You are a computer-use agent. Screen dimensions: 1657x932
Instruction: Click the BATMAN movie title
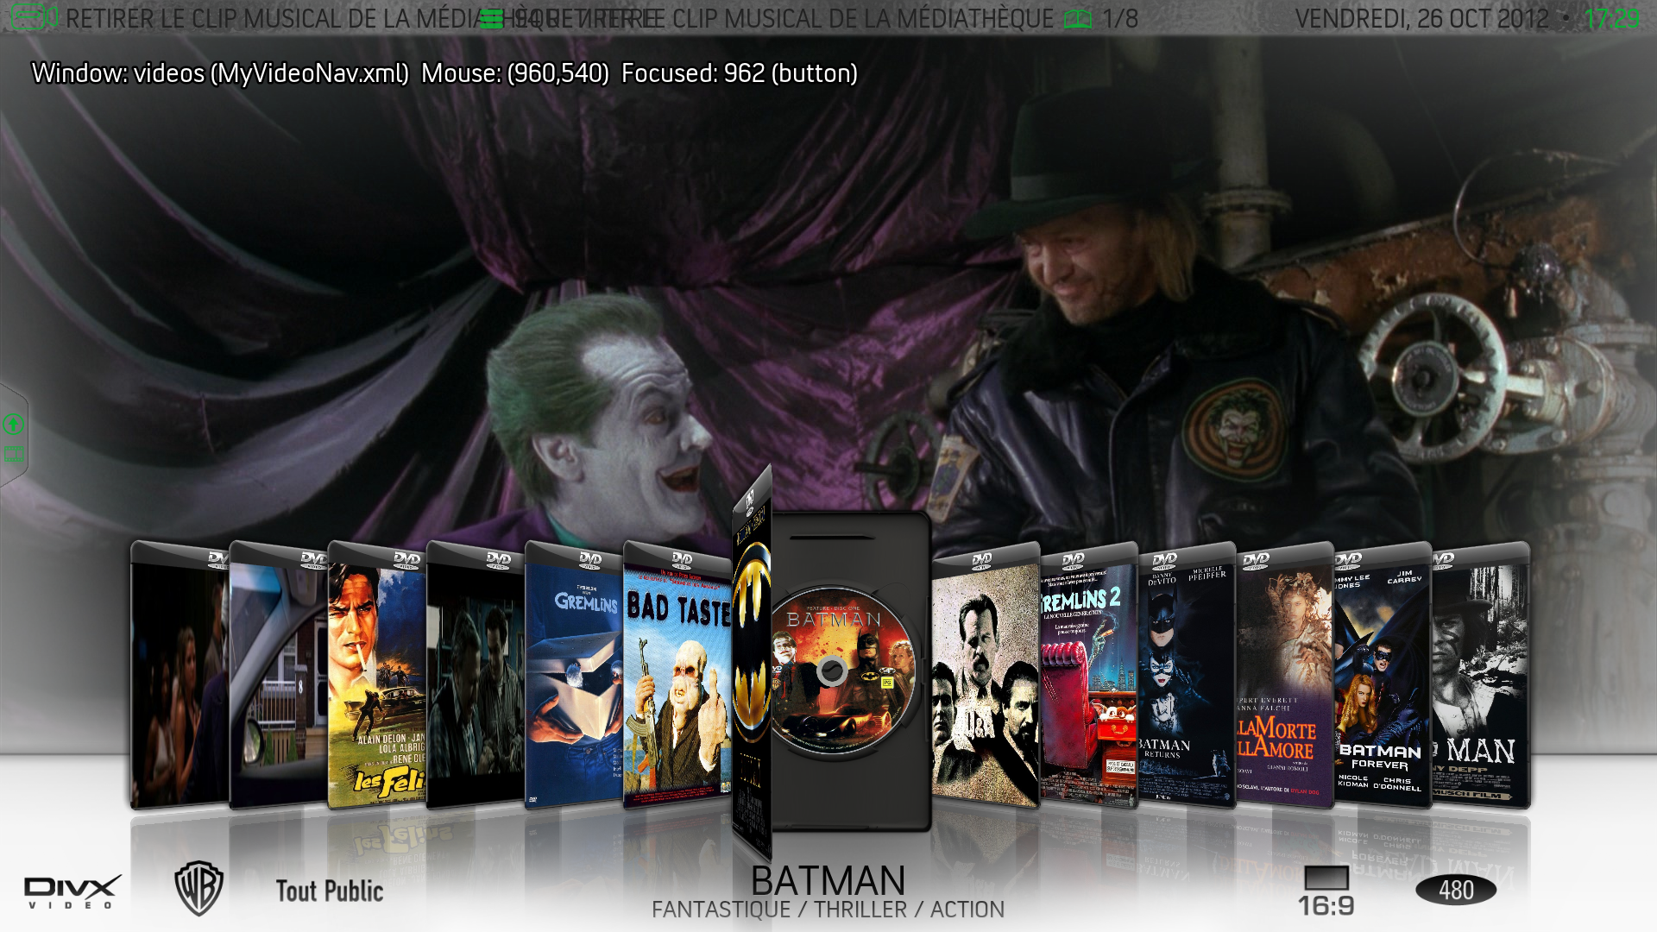pyautogui.click(x=828, y=881)
